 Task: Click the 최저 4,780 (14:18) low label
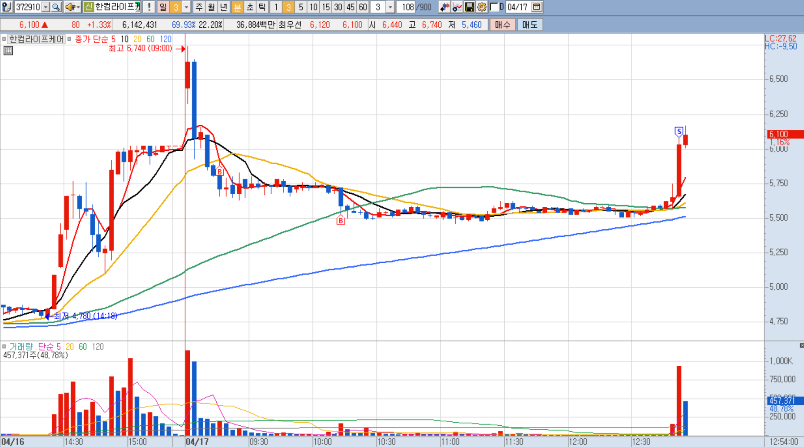click(x=86, y=316)
